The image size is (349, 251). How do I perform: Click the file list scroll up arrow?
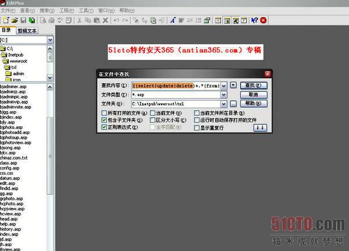[x=50, y=87]
